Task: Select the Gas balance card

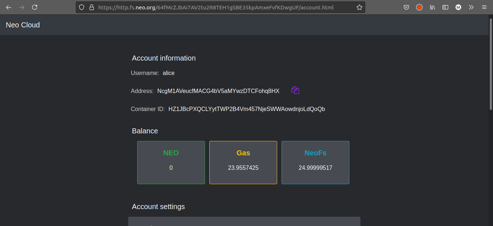Action: 243,163
